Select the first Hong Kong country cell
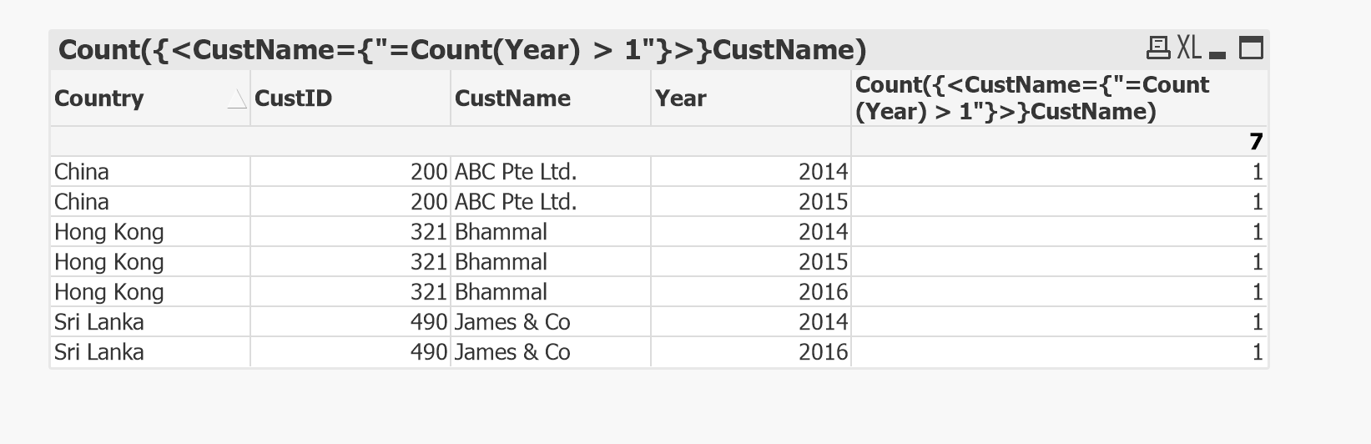1371x444 pixels. 108,232
